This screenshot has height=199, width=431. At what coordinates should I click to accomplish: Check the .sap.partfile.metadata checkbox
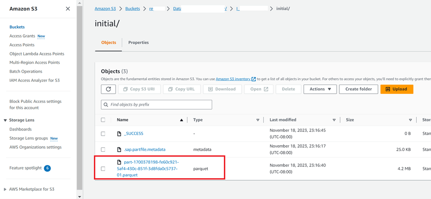103,149
